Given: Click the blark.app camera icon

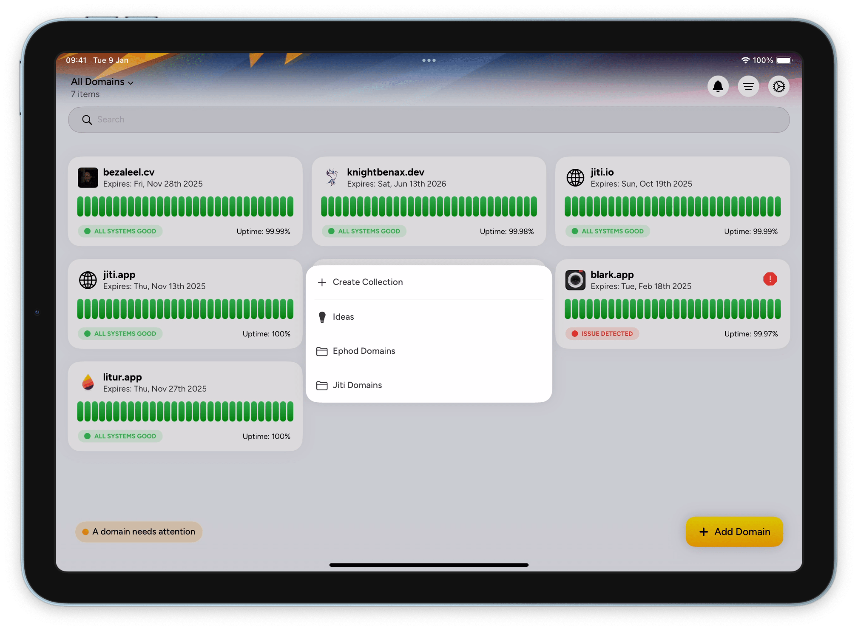Looking at the screenshot, I should coord(575,280).
